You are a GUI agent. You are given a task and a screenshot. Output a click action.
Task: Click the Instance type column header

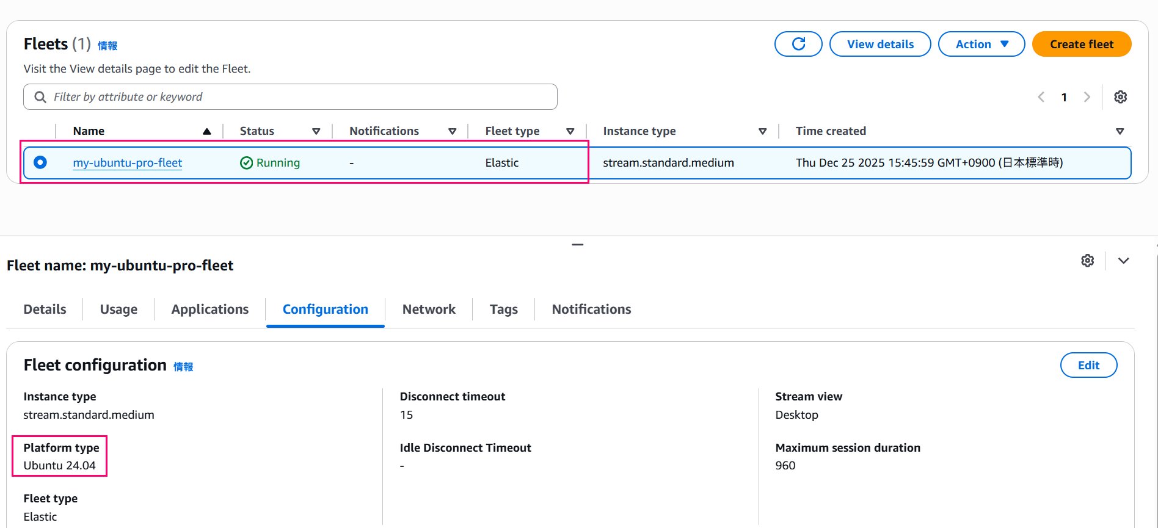[639, 131]
